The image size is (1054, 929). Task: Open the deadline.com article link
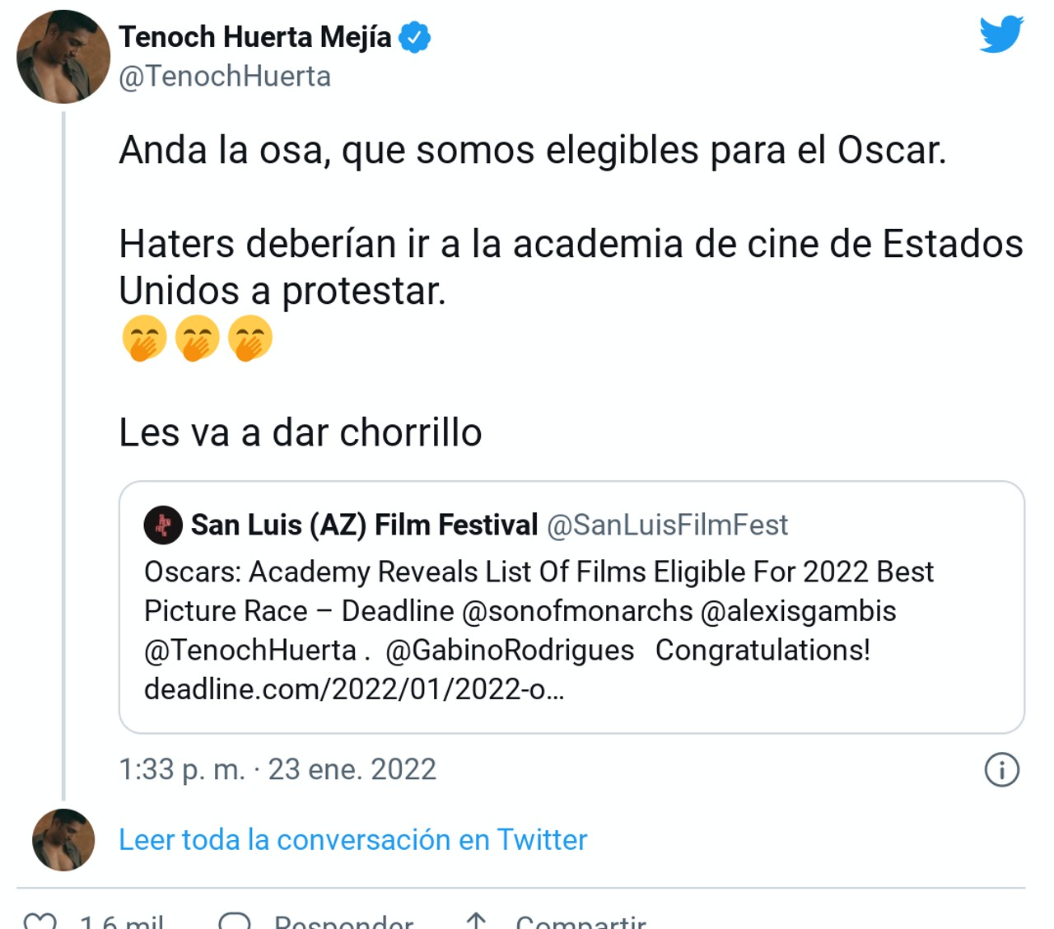click(356, 689)
